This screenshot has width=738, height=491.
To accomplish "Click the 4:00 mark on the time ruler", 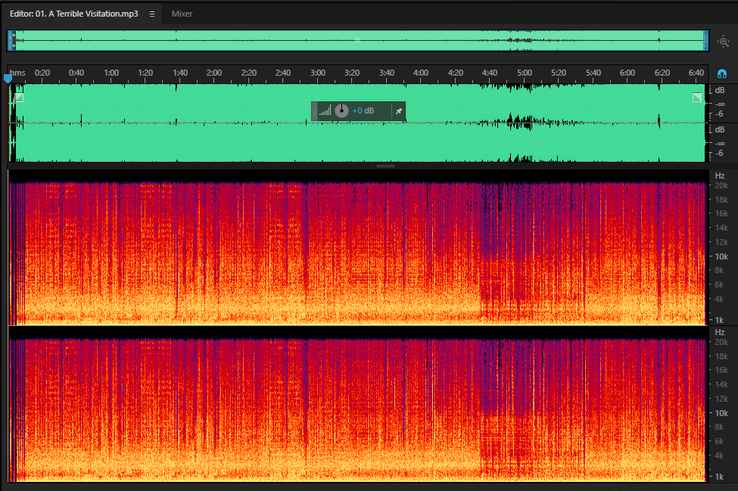I will (421, 73).
